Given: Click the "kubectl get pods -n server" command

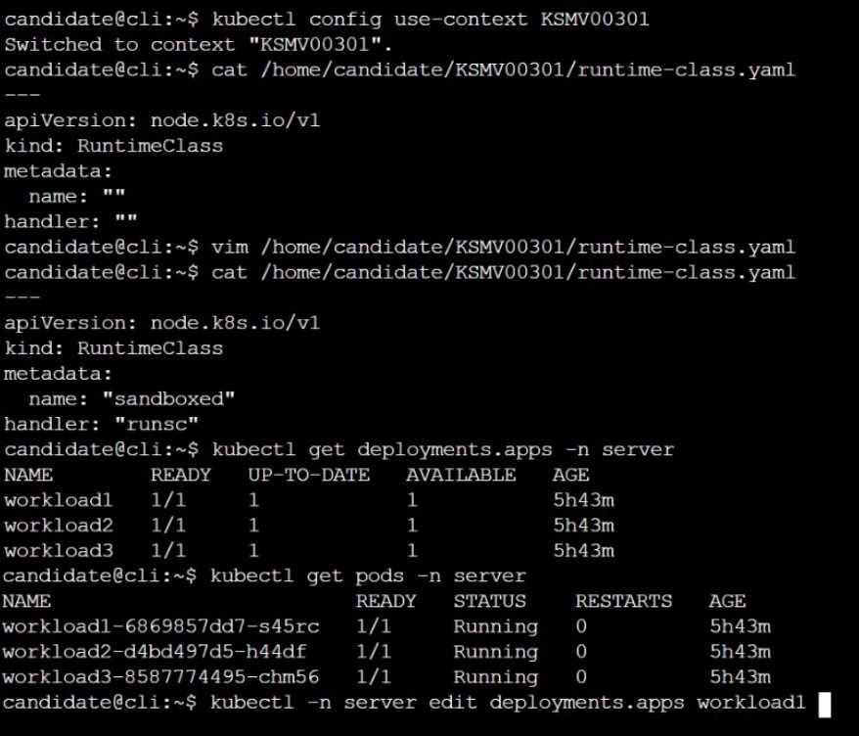Looking at the screenshot, I should 369,575.
